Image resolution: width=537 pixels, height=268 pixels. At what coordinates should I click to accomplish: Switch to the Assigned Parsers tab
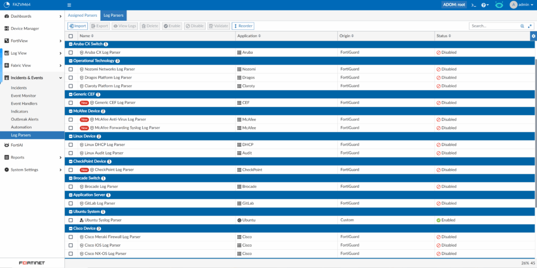click(82, 15)
